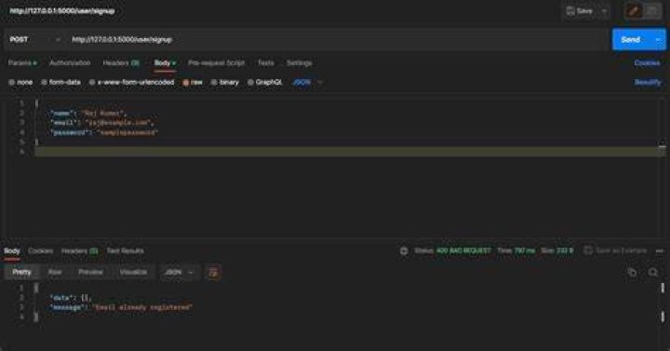Open the response JSON format dropdown

pos(180,272)
